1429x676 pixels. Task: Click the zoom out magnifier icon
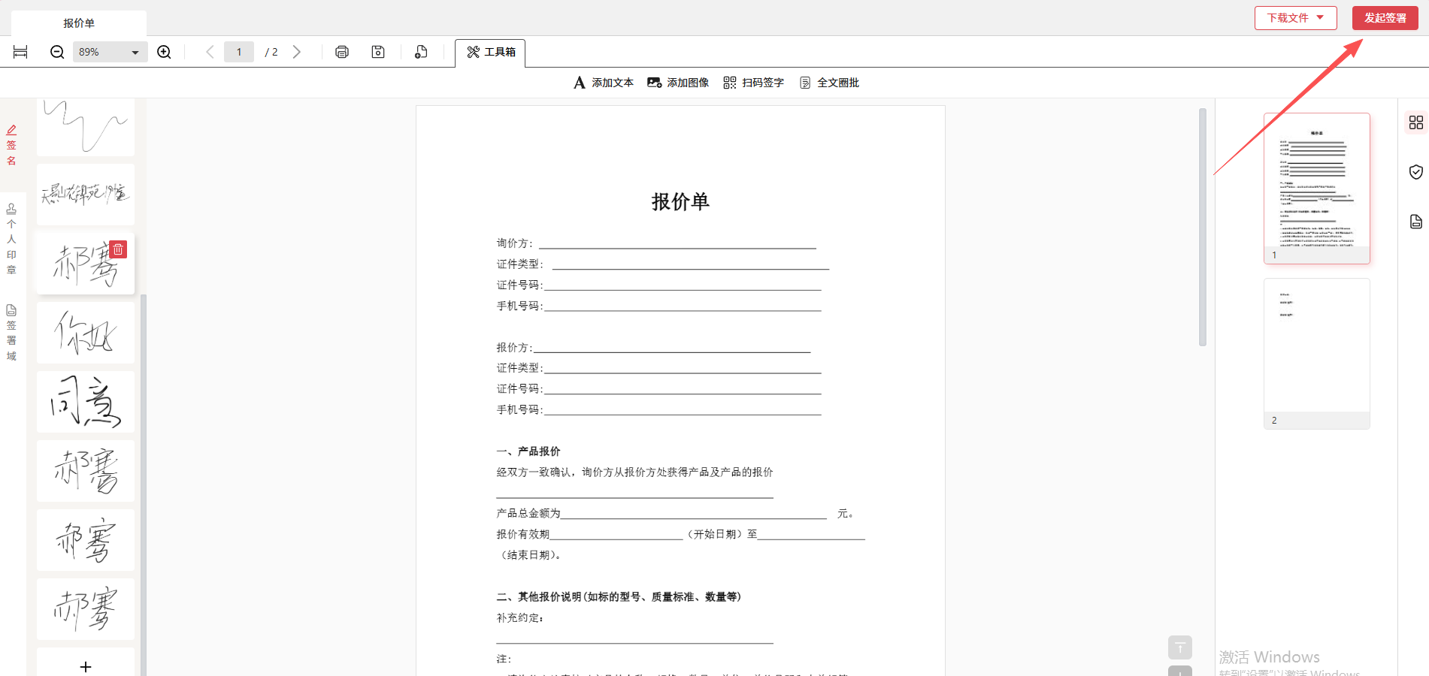tap(57, 52)
